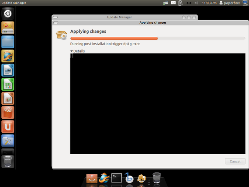Screen dimensions: 249x187
Task: Open the 11:03 PM clock menu
Action: 209,3
